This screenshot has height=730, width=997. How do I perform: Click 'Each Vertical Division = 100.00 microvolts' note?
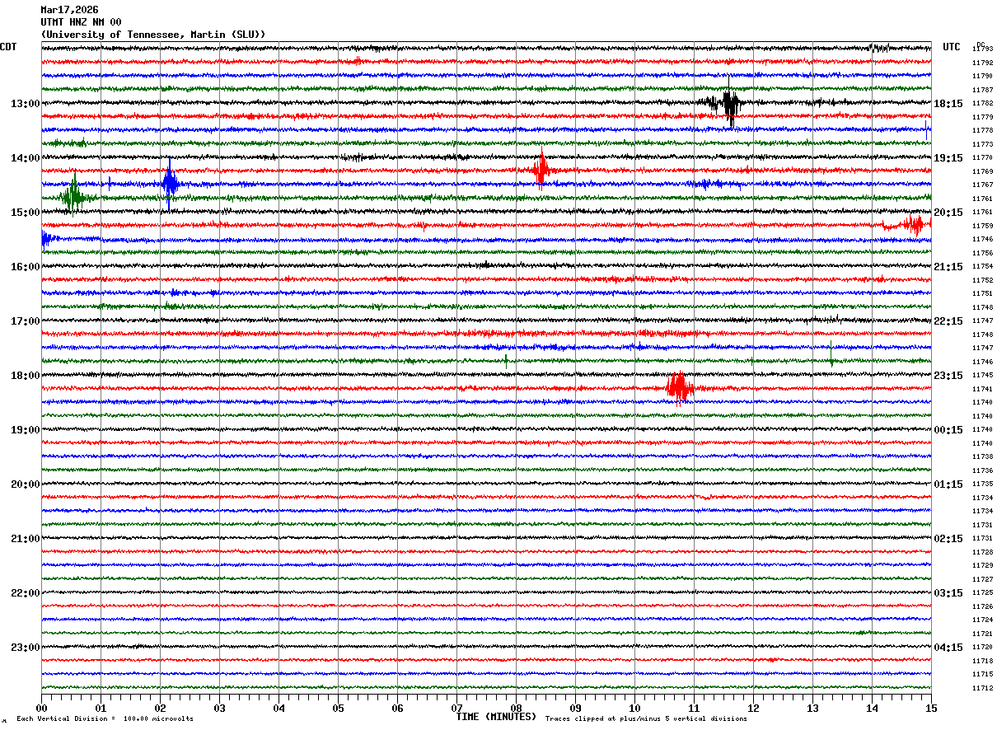(105, 718)
